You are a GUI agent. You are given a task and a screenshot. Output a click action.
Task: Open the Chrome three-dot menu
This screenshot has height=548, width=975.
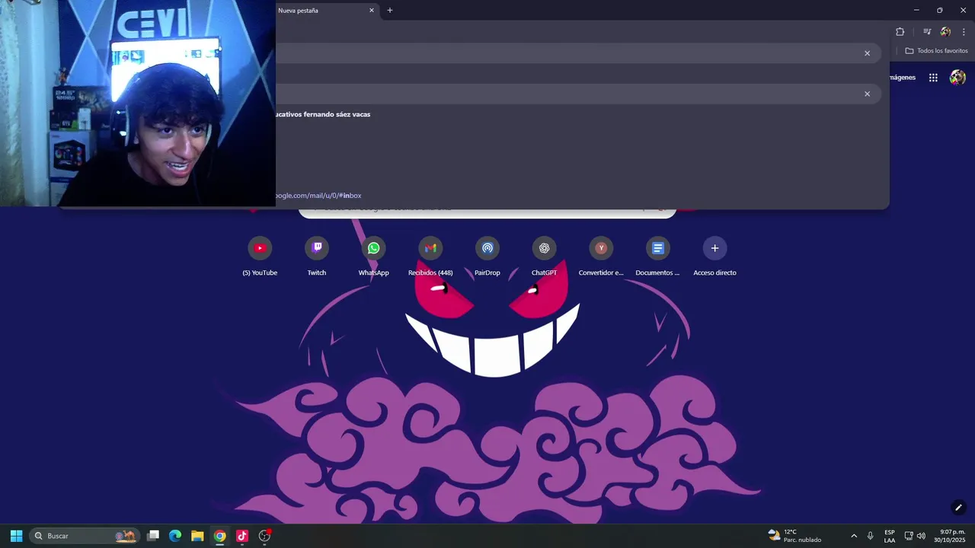tap(964, 32)
